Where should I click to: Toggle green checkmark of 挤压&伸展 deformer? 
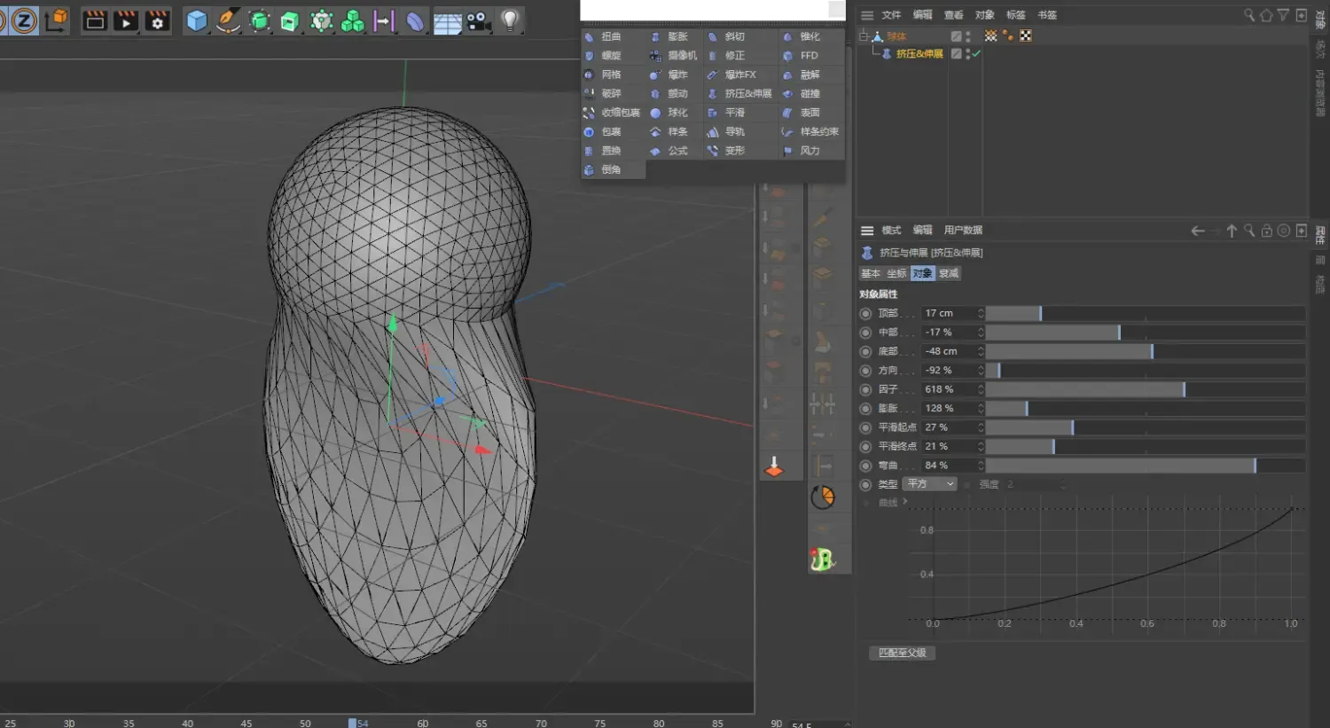coord(976,54)
